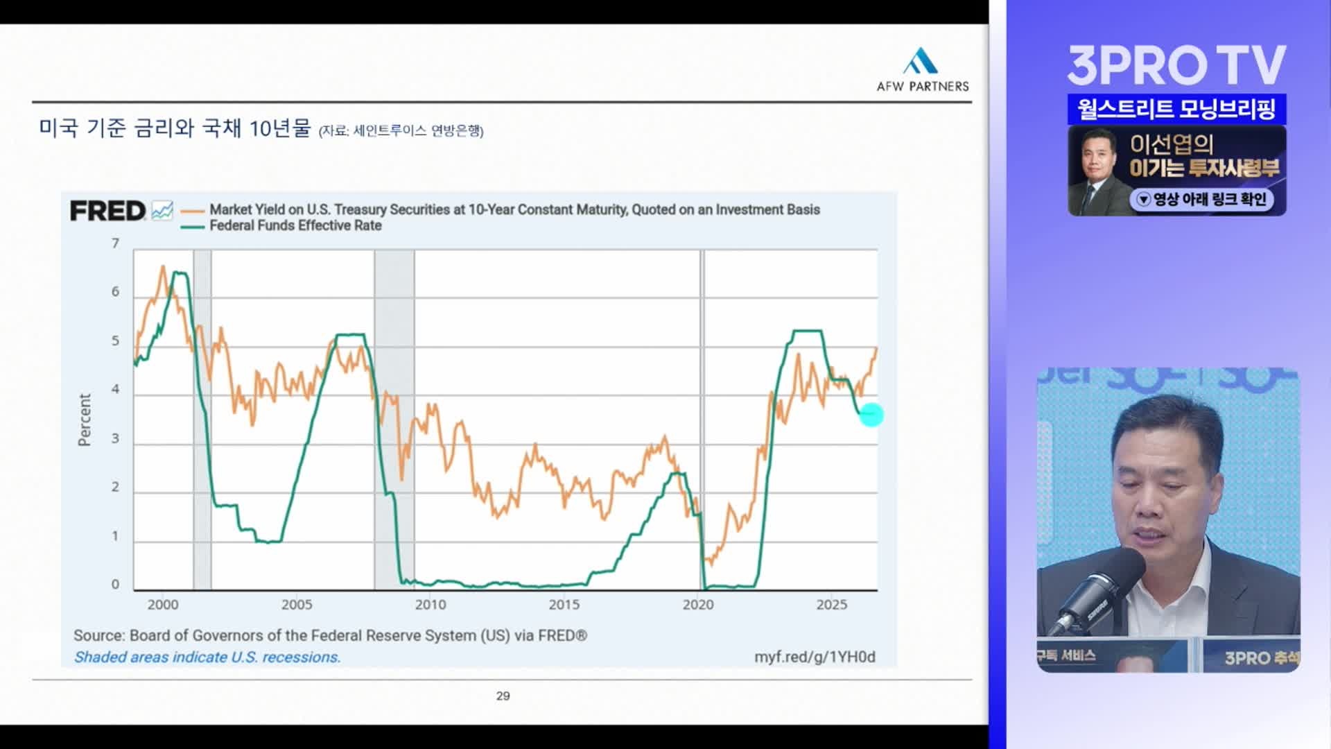The width and height of the screenshot is (1331, 749).
Task: Click the green Federal Funds legend line
Action: [192, 226]
